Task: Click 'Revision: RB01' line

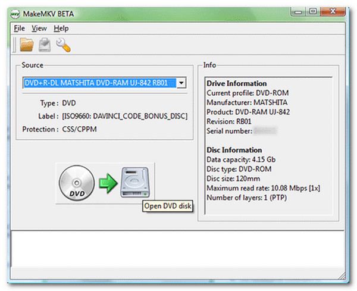Action: (x=229, y=121)
